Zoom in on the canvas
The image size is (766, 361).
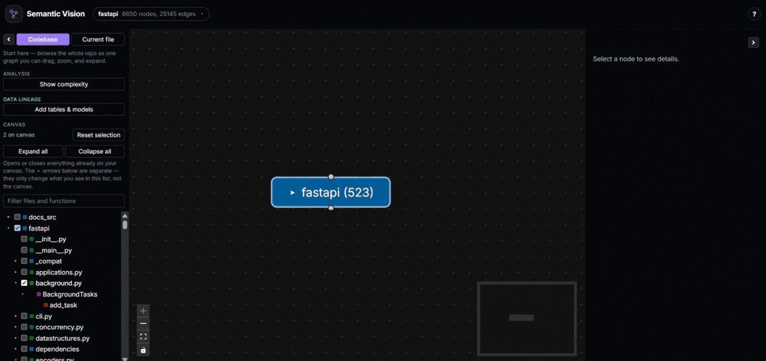143,311
